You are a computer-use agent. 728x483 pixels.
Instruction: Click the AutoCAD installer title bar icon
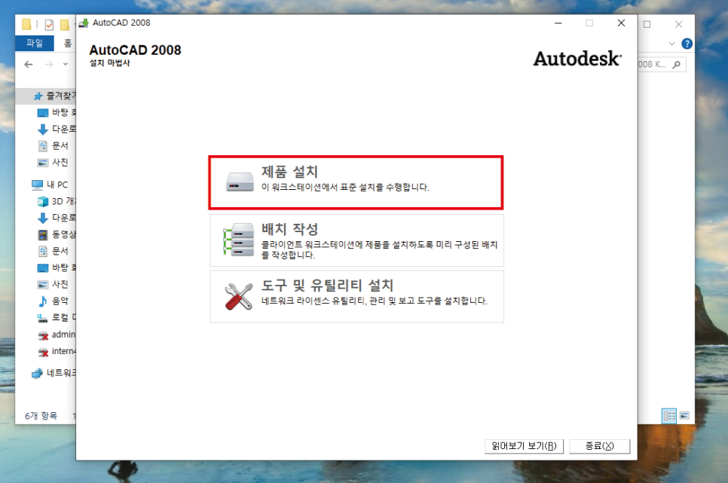[84, 23]
